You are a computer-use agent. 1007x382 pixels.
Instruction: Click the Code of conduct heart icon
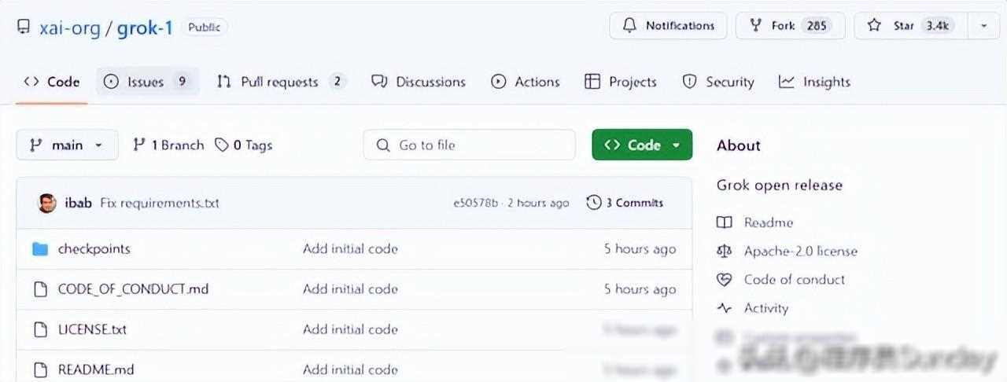(724, 280)
